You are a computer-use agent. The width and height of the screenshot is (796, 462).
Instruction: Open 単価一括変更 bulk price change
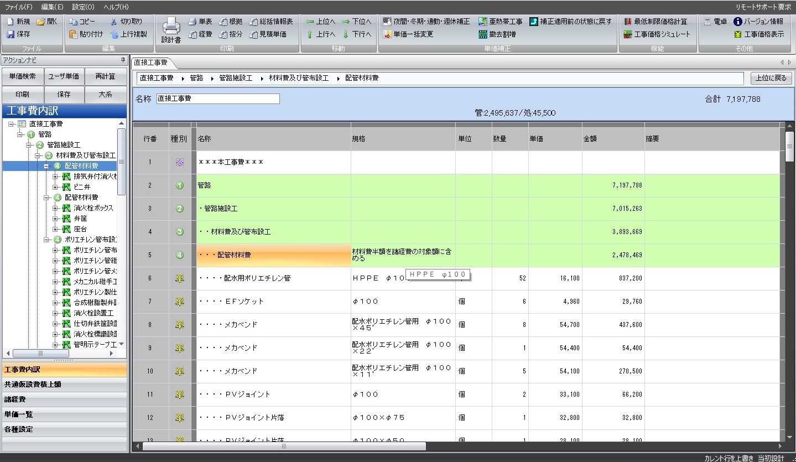[408, 34]
